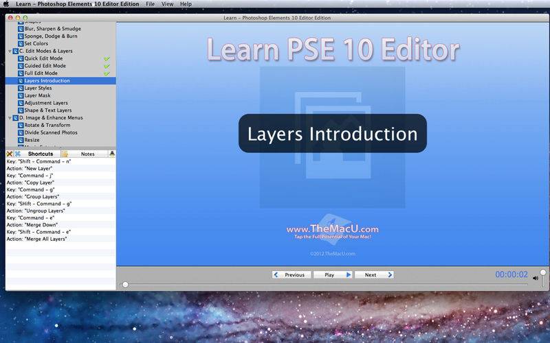Collapse the C. Edit Modes & Layers section
Image resolution: width=550 pixels, height=343 pixels.
[10, 51]
